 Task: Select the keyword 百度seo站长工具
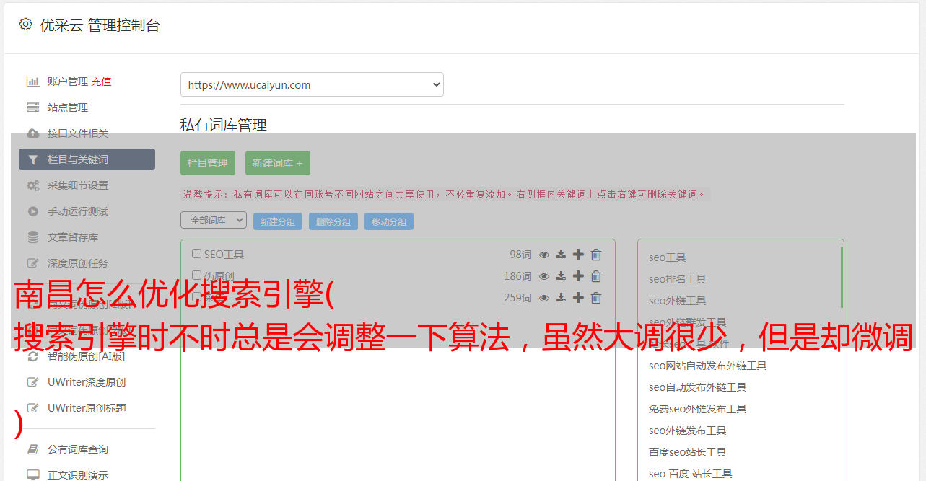(688, 452)
